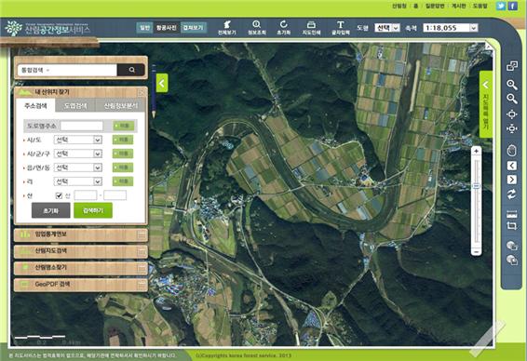Switch to the 도엽검색 tab
Image resolution: width=527 pixels, height=361 pixels.
(x=75, y=106)
